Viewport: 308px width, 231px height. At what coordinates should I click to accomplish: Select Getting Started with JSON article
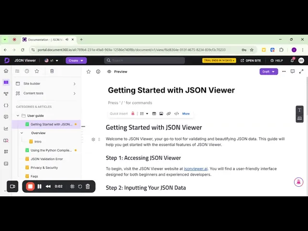pos(46,124)
